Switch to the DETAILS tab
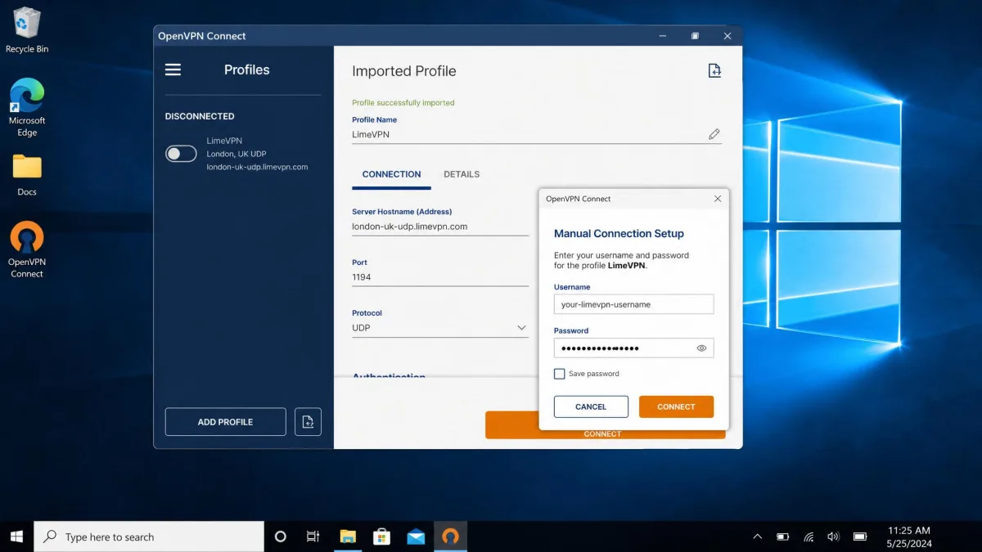982x552 pixels. coord(462,174)
